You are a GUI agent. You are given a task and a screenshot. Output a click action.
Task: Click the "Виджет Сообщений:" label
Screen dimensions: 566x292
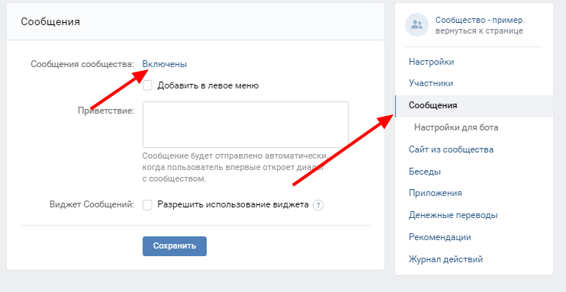(92, 204)
